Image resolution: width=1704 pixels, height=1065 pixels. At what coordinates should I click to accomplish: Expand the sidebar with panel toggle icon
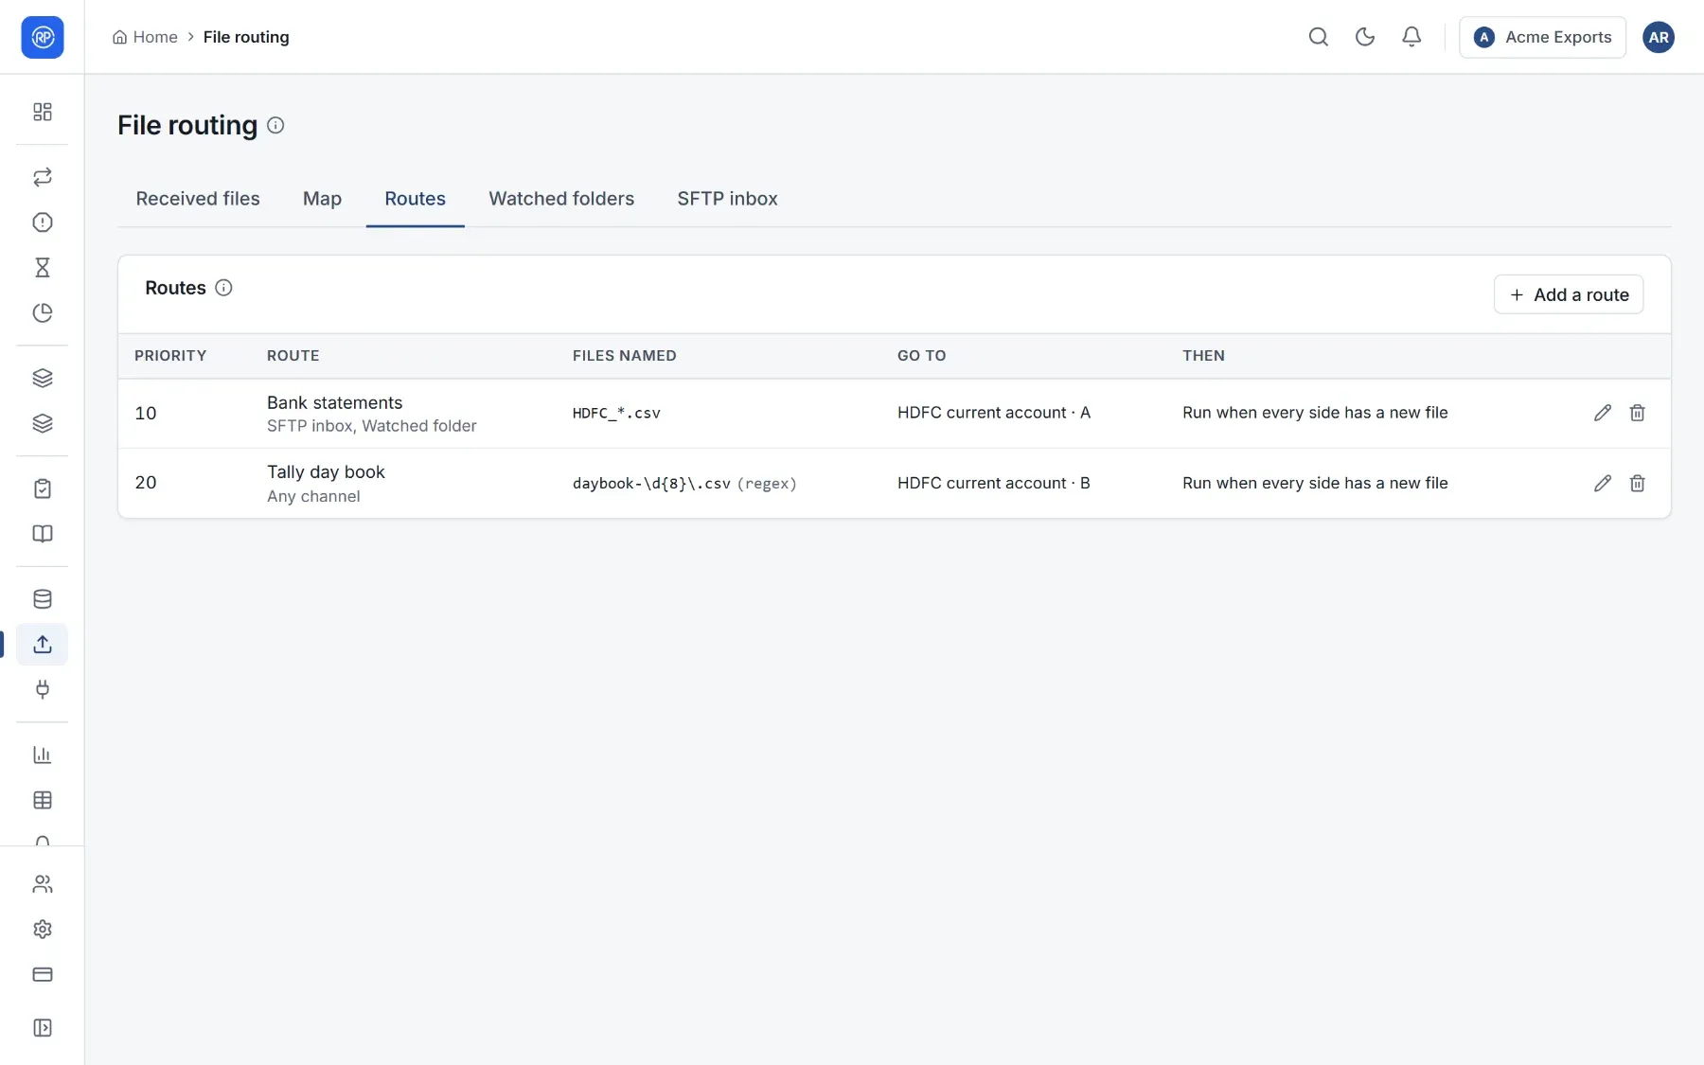[43, 1028]
